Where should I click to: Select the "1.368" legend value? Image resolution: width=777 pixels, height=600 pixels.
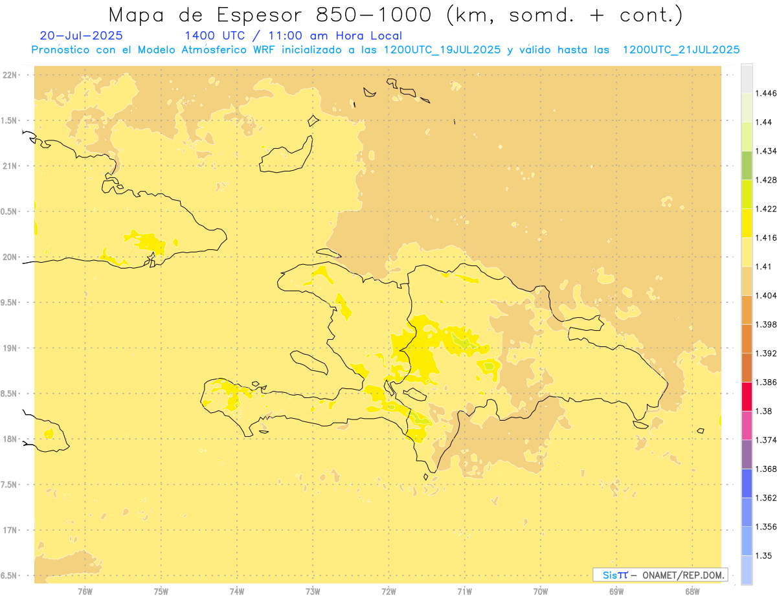click(765, 469)
